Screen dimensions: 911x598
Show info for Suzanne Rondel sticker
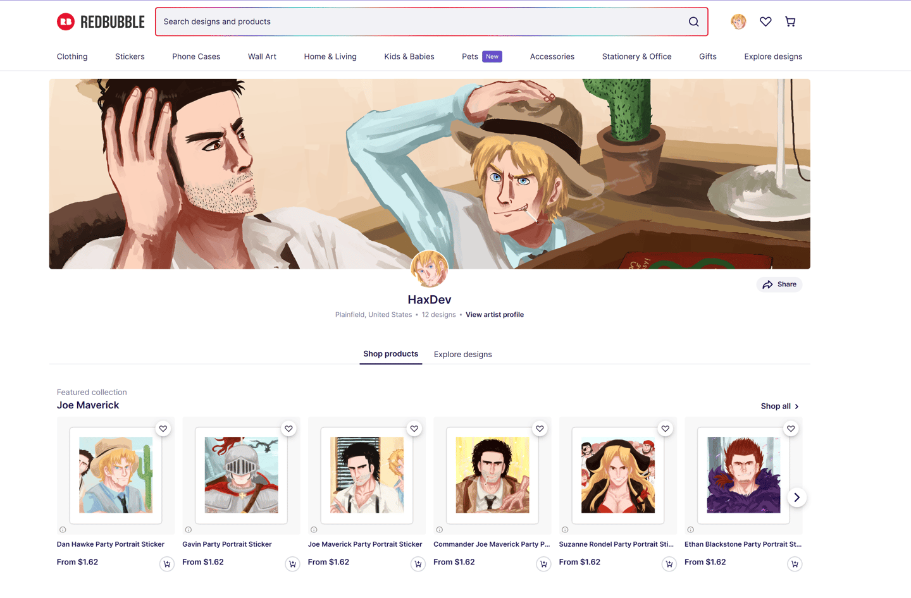tap(565, 530)
